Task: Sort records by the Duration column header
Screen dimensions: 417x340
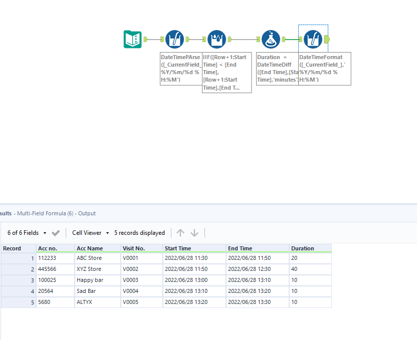Action: click(303, 248)
